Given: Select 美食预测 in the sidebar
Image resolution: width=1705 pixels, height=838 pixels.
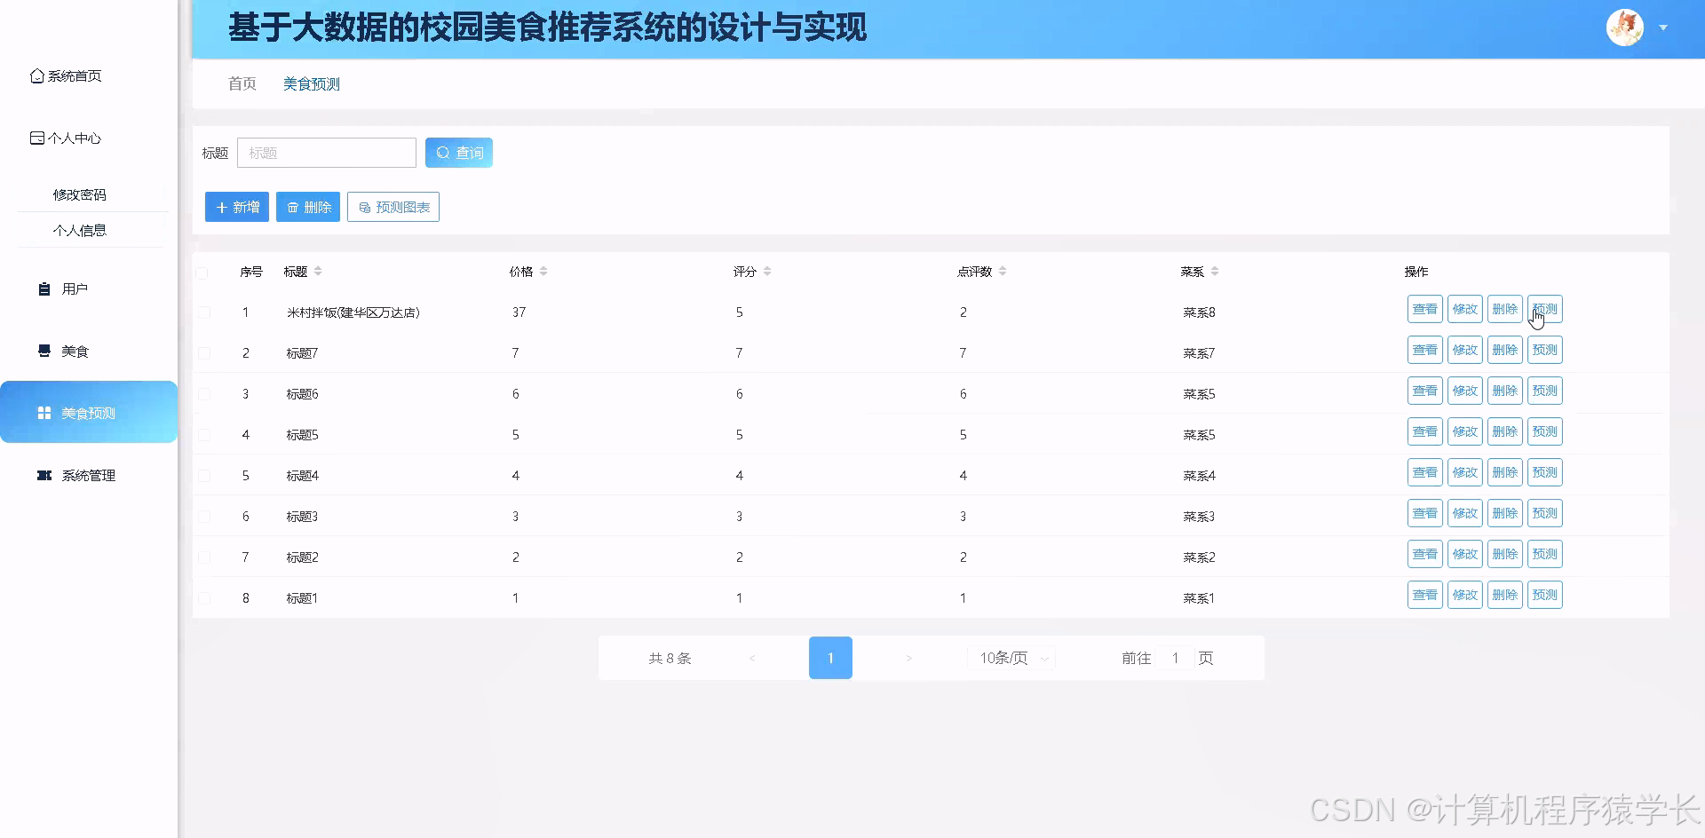Looking at the screenshot, I should tap(88, 412).
